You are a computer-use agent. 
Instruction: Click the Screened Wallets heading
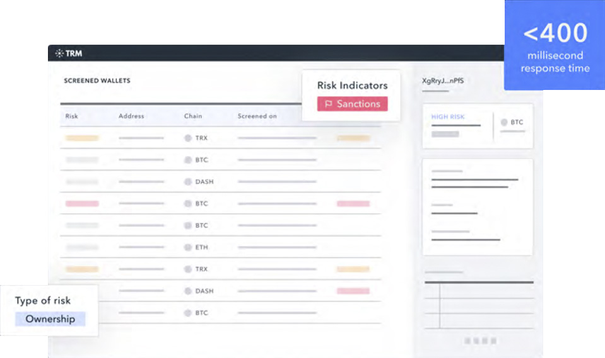97,81
